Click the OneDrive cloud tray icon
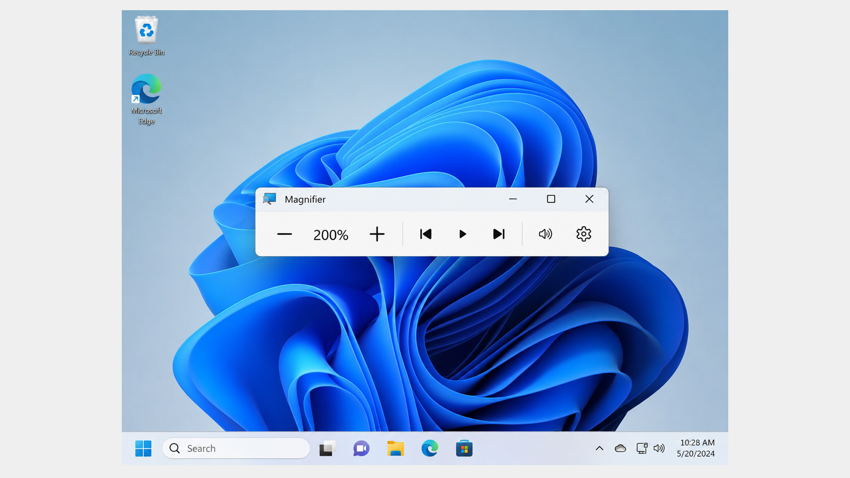The height and width of the screenshot is (478, 850). tap(620, 448)
